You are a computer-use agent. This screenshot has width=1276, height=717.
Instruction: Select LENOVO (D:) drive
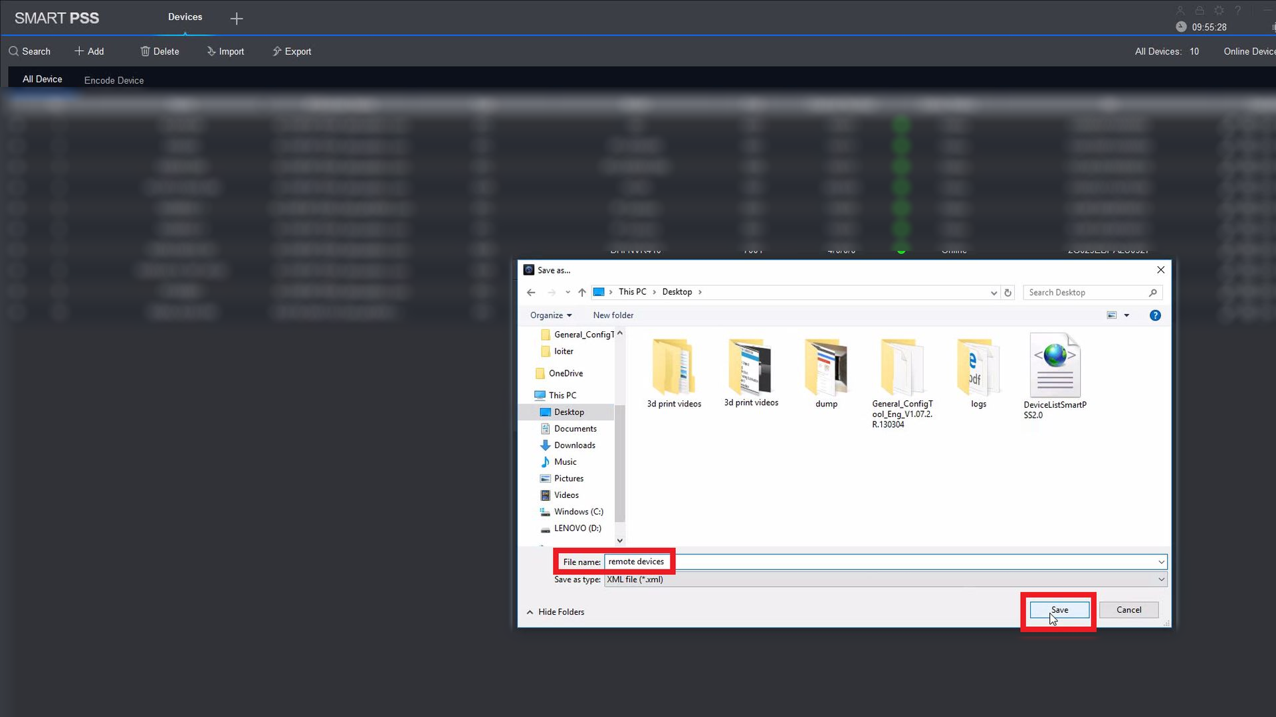coord(571,528)
